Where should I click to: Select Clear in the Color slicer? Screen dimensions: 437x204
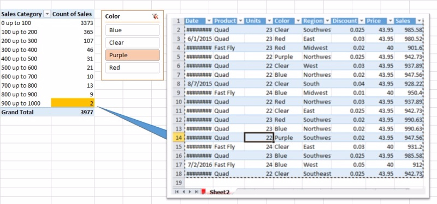click(132, 43)
